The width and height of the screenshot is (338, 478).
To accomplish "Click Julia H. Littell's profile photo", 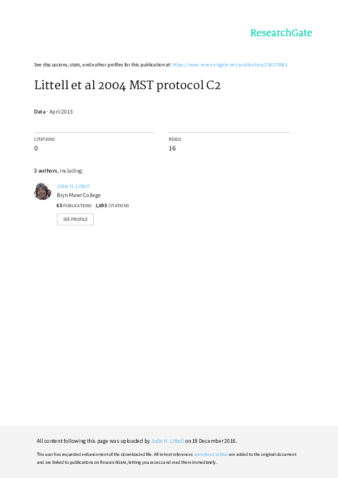I will click(x=43, y=191).
